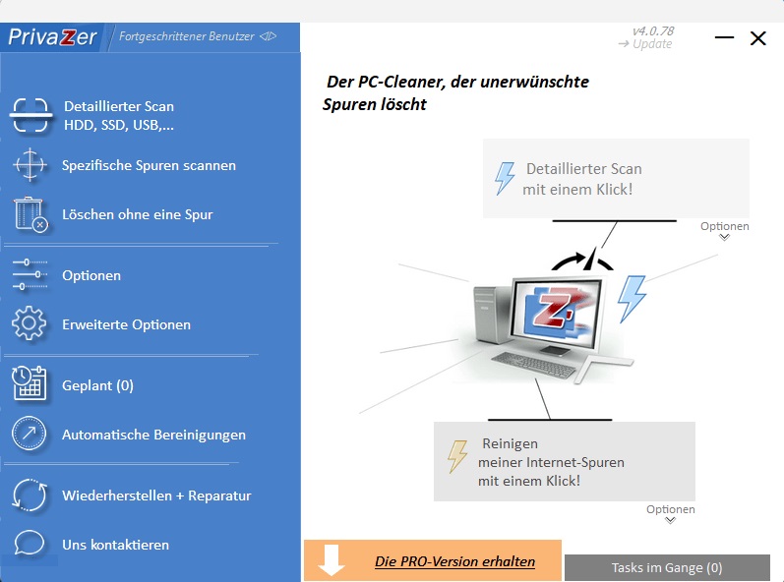
Task: Expand Optionen under Detaillierter Scan box
Action: [x=725, y=231]
